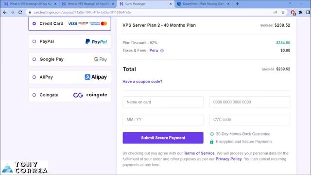Click the Mastercard logo
This screenshot has height=175, width=311.
click(104, 24)
